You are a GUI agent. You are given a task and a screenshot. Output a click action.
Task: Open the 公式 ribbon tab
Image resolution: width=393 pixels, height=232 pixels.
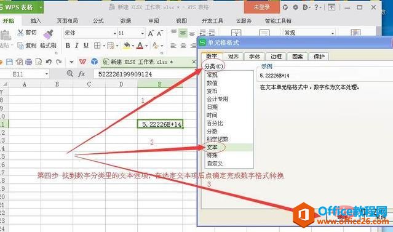point(98,21)
